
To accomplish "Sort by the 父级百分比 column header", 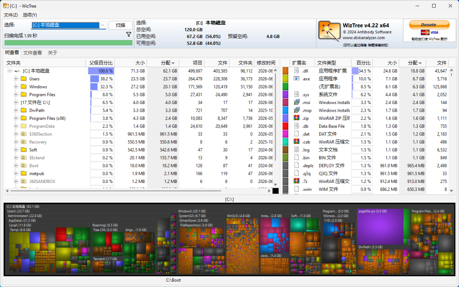I will tap(100, 63).
